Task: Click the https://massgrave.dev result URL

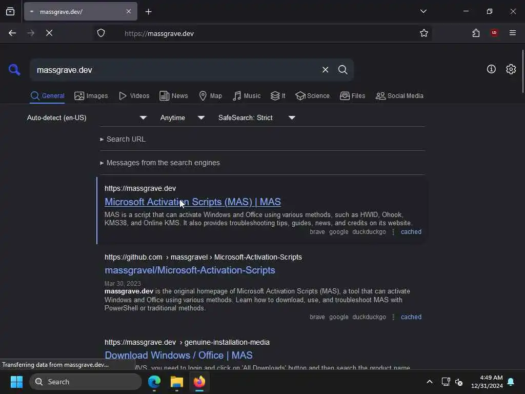Action: [140, 188]
